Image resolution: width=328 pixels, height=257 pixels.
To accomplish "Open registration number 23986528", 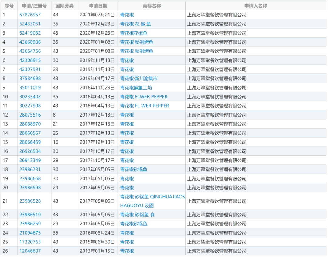I will point(30,201).
